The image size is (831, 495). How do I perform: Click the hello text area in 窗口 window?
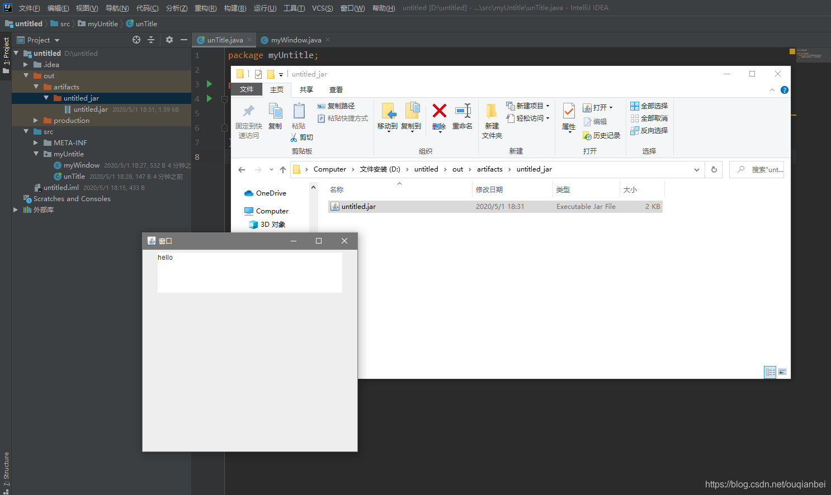250,273
